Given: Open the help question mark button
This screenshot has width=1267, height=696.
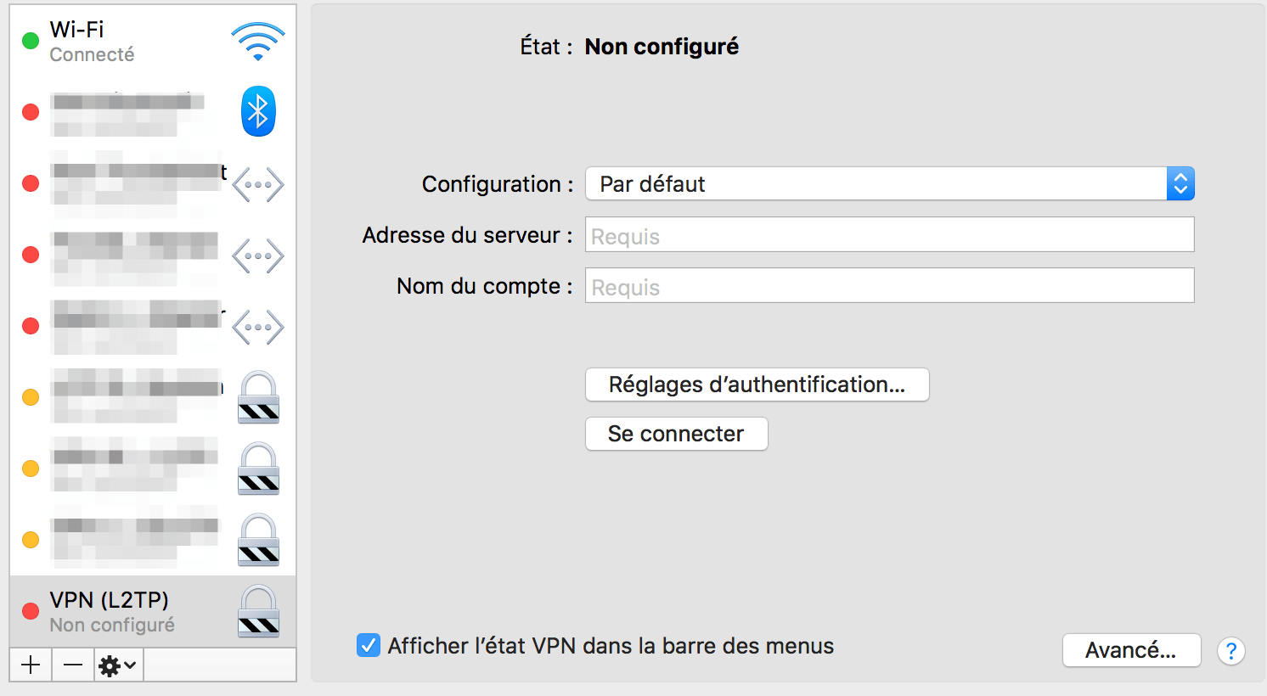Looking at the screenshot, I should pyautogui.click(x=1230, y=651).
